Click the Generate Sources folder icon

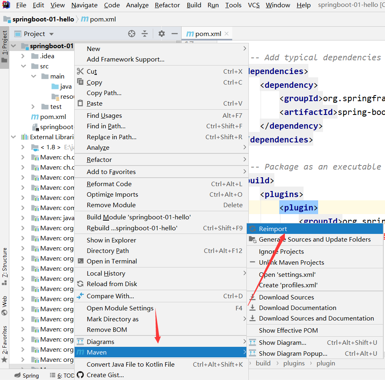(x=252, y=239)
